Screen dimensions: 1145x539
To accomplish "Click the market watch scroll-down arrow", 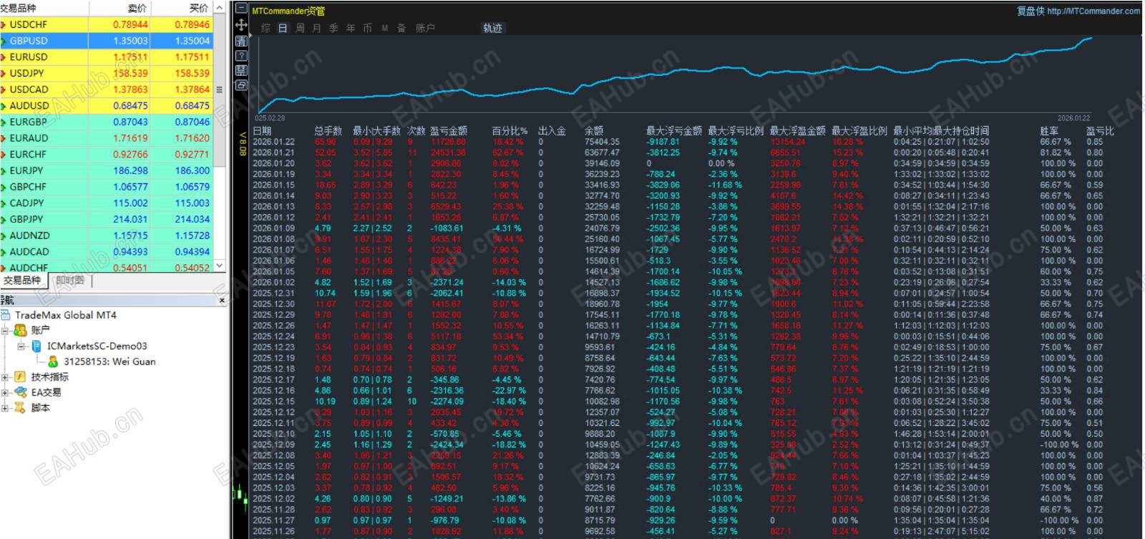I will 220,266.
